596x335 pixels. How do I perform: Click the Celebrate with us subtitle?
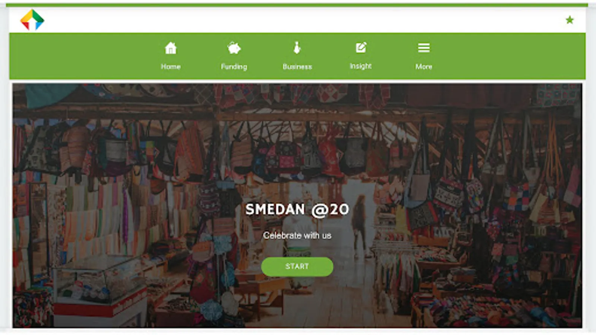(x=297, y=236)
